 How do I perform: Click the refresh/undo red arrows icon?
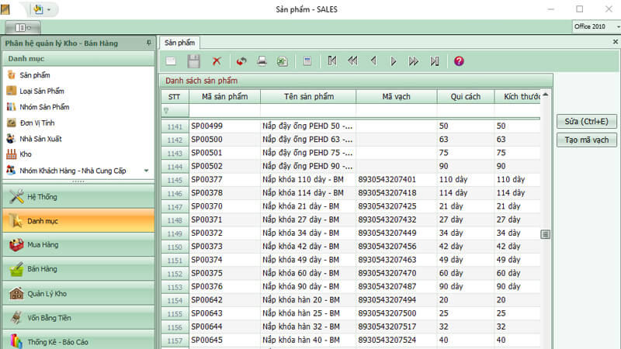241,61
